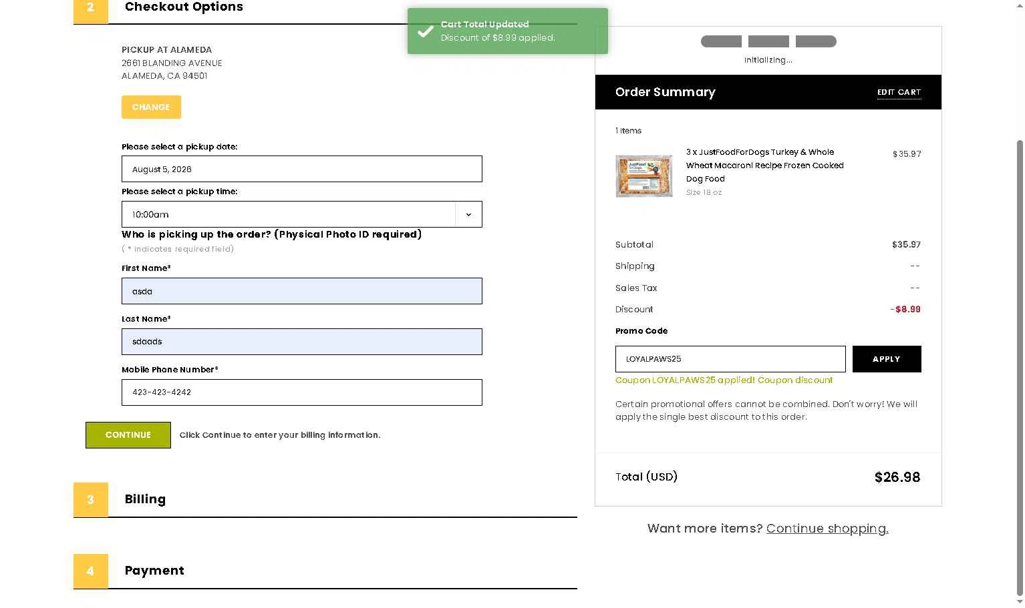Click the 'Order Summary' heading
Image resolution: width=1025 pixels, height=608 pixels.
coord(665,92)
